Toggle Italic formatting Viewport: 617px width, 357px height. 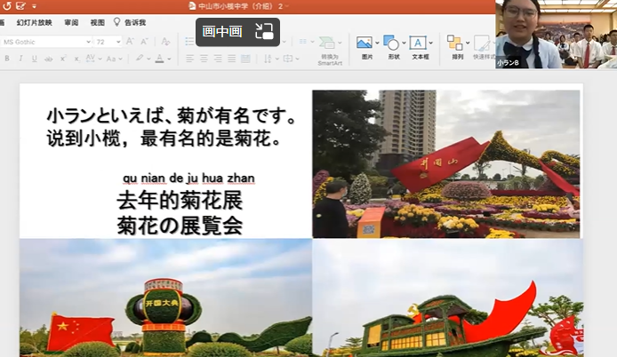(20, 59)
